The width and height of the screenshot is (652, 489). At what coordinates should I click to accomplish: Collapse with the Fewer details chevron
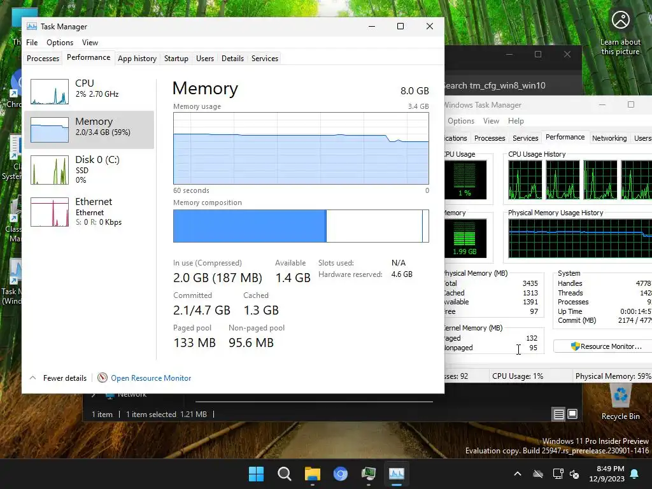tap(33, 378)
